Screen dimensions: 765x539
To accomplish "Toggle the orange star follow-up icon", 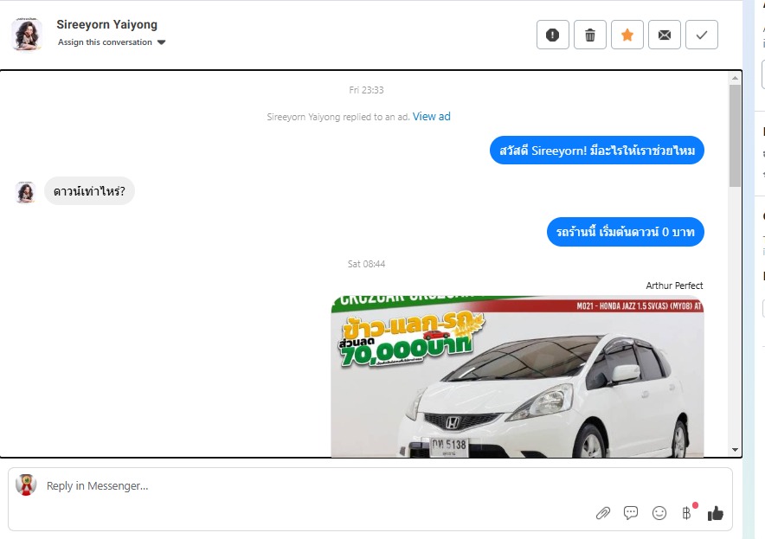I will [x=627, y=35].
